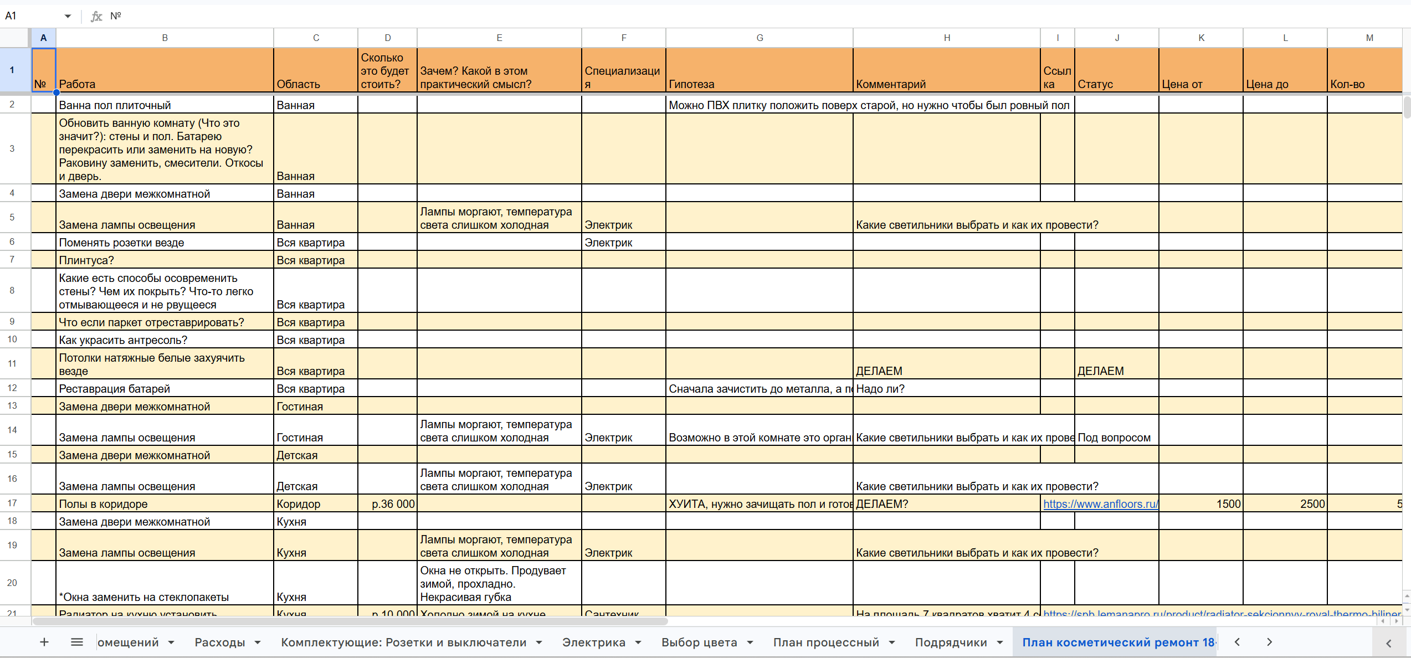Open Комплектующие: Розетки и выключатели tab
Screen dimensions: 1411x658
403,642
